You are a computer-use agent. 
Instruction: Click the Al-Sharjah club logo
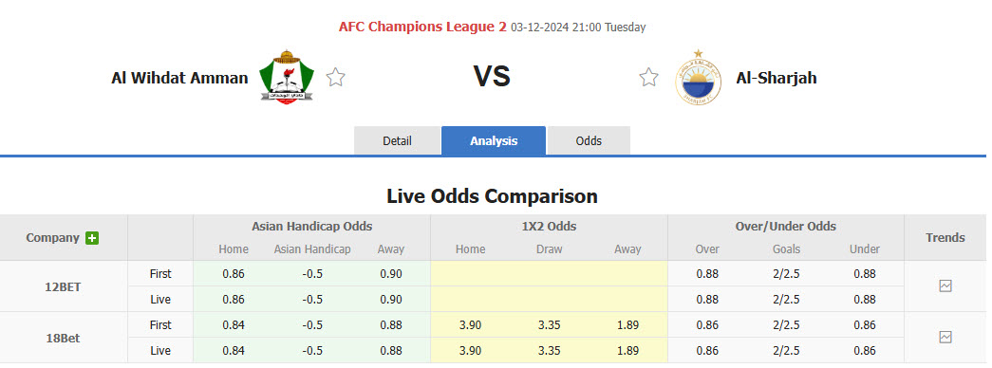(x=698, y=77)
